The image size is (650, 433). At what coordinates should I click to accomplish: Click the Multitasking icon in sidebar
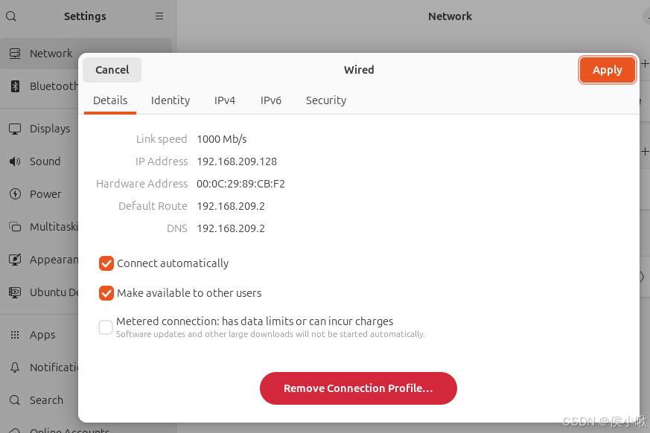pyautogui.click(x=15, y=227)
